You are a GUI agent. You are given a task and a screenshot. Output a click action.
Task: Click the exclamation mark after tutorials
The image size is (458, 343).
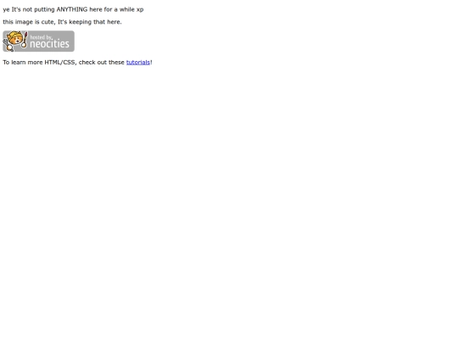151,62
